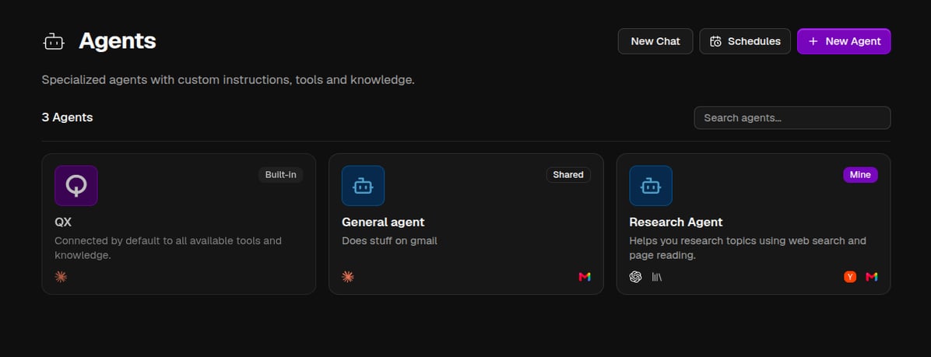Click the Mine badge on Research Agent card

860,175
